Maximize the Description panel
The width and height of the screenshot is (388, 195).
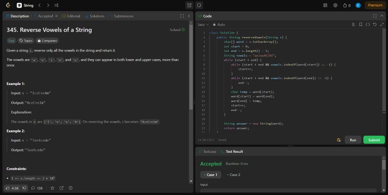[182, 16]
